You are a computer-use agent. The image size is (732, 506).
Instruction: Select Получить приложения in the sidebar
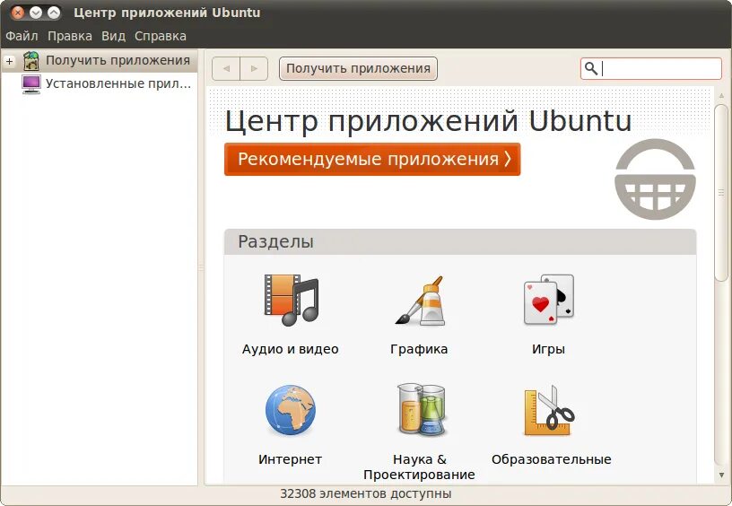tap(99, 61)
